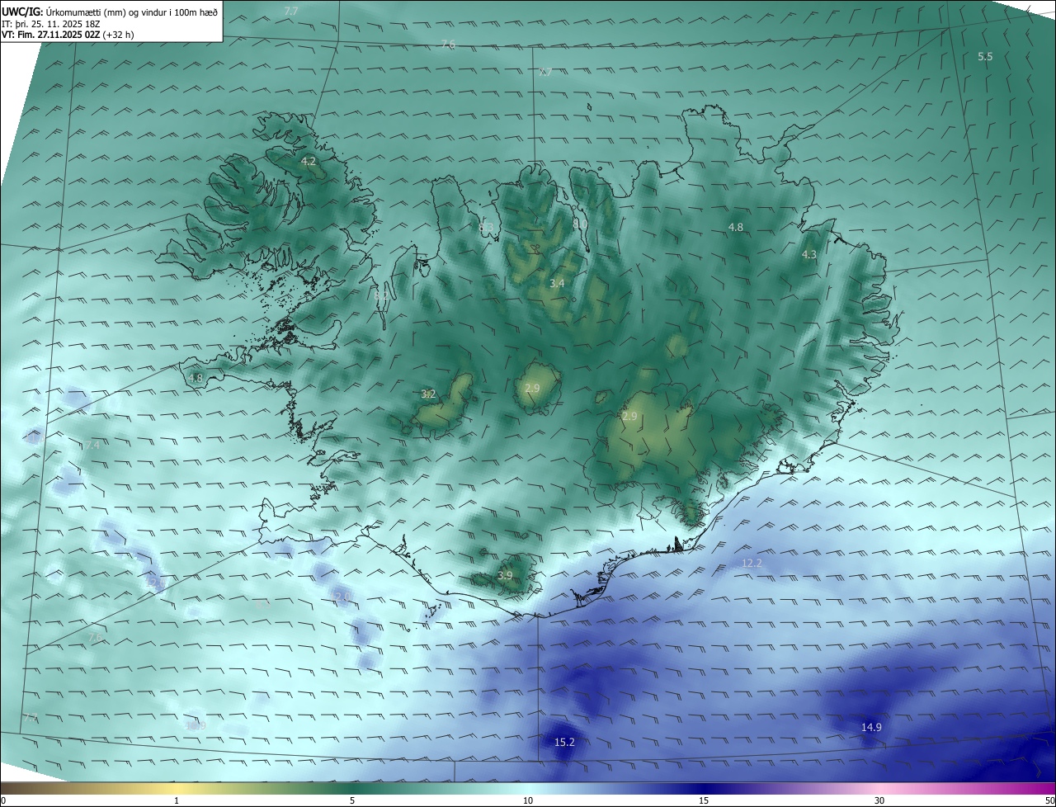
Task: Click the 8.0 value label on the map
Action: tap(581, 224)
